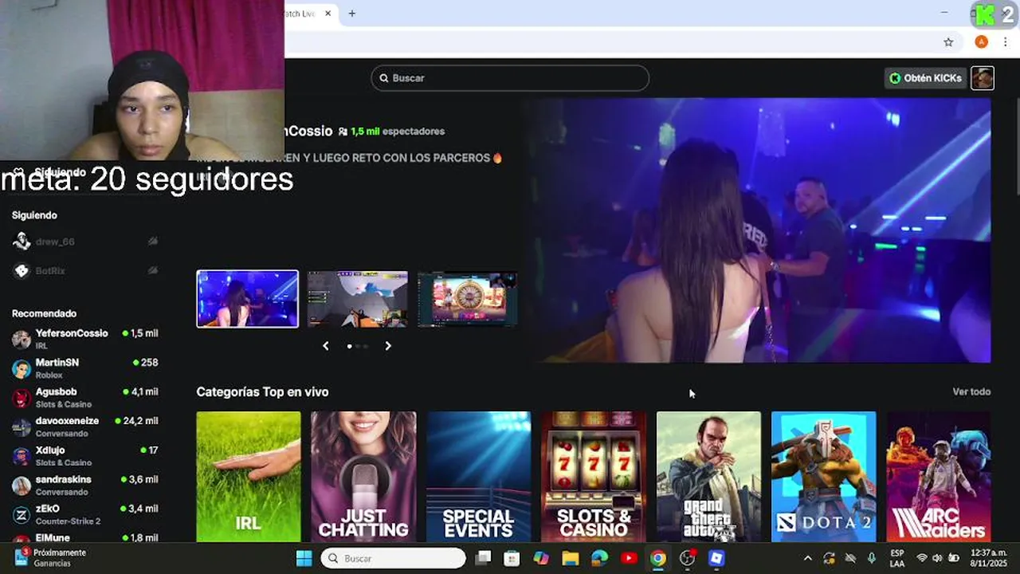Image resolution: width=1020 pixels, height=574 pixels.
Task: Open the Special Events category card
Action: pyautogui.click(x=478, y=477)
